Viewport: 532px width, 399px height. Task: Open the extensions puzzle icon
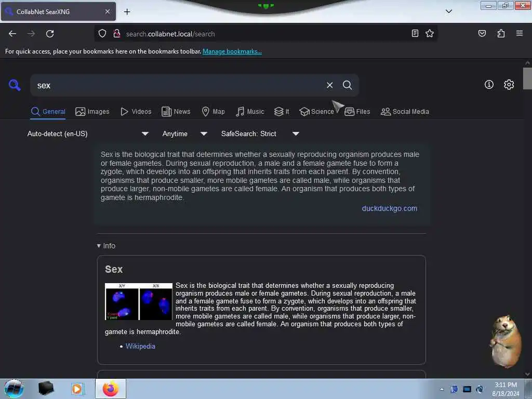501,33
